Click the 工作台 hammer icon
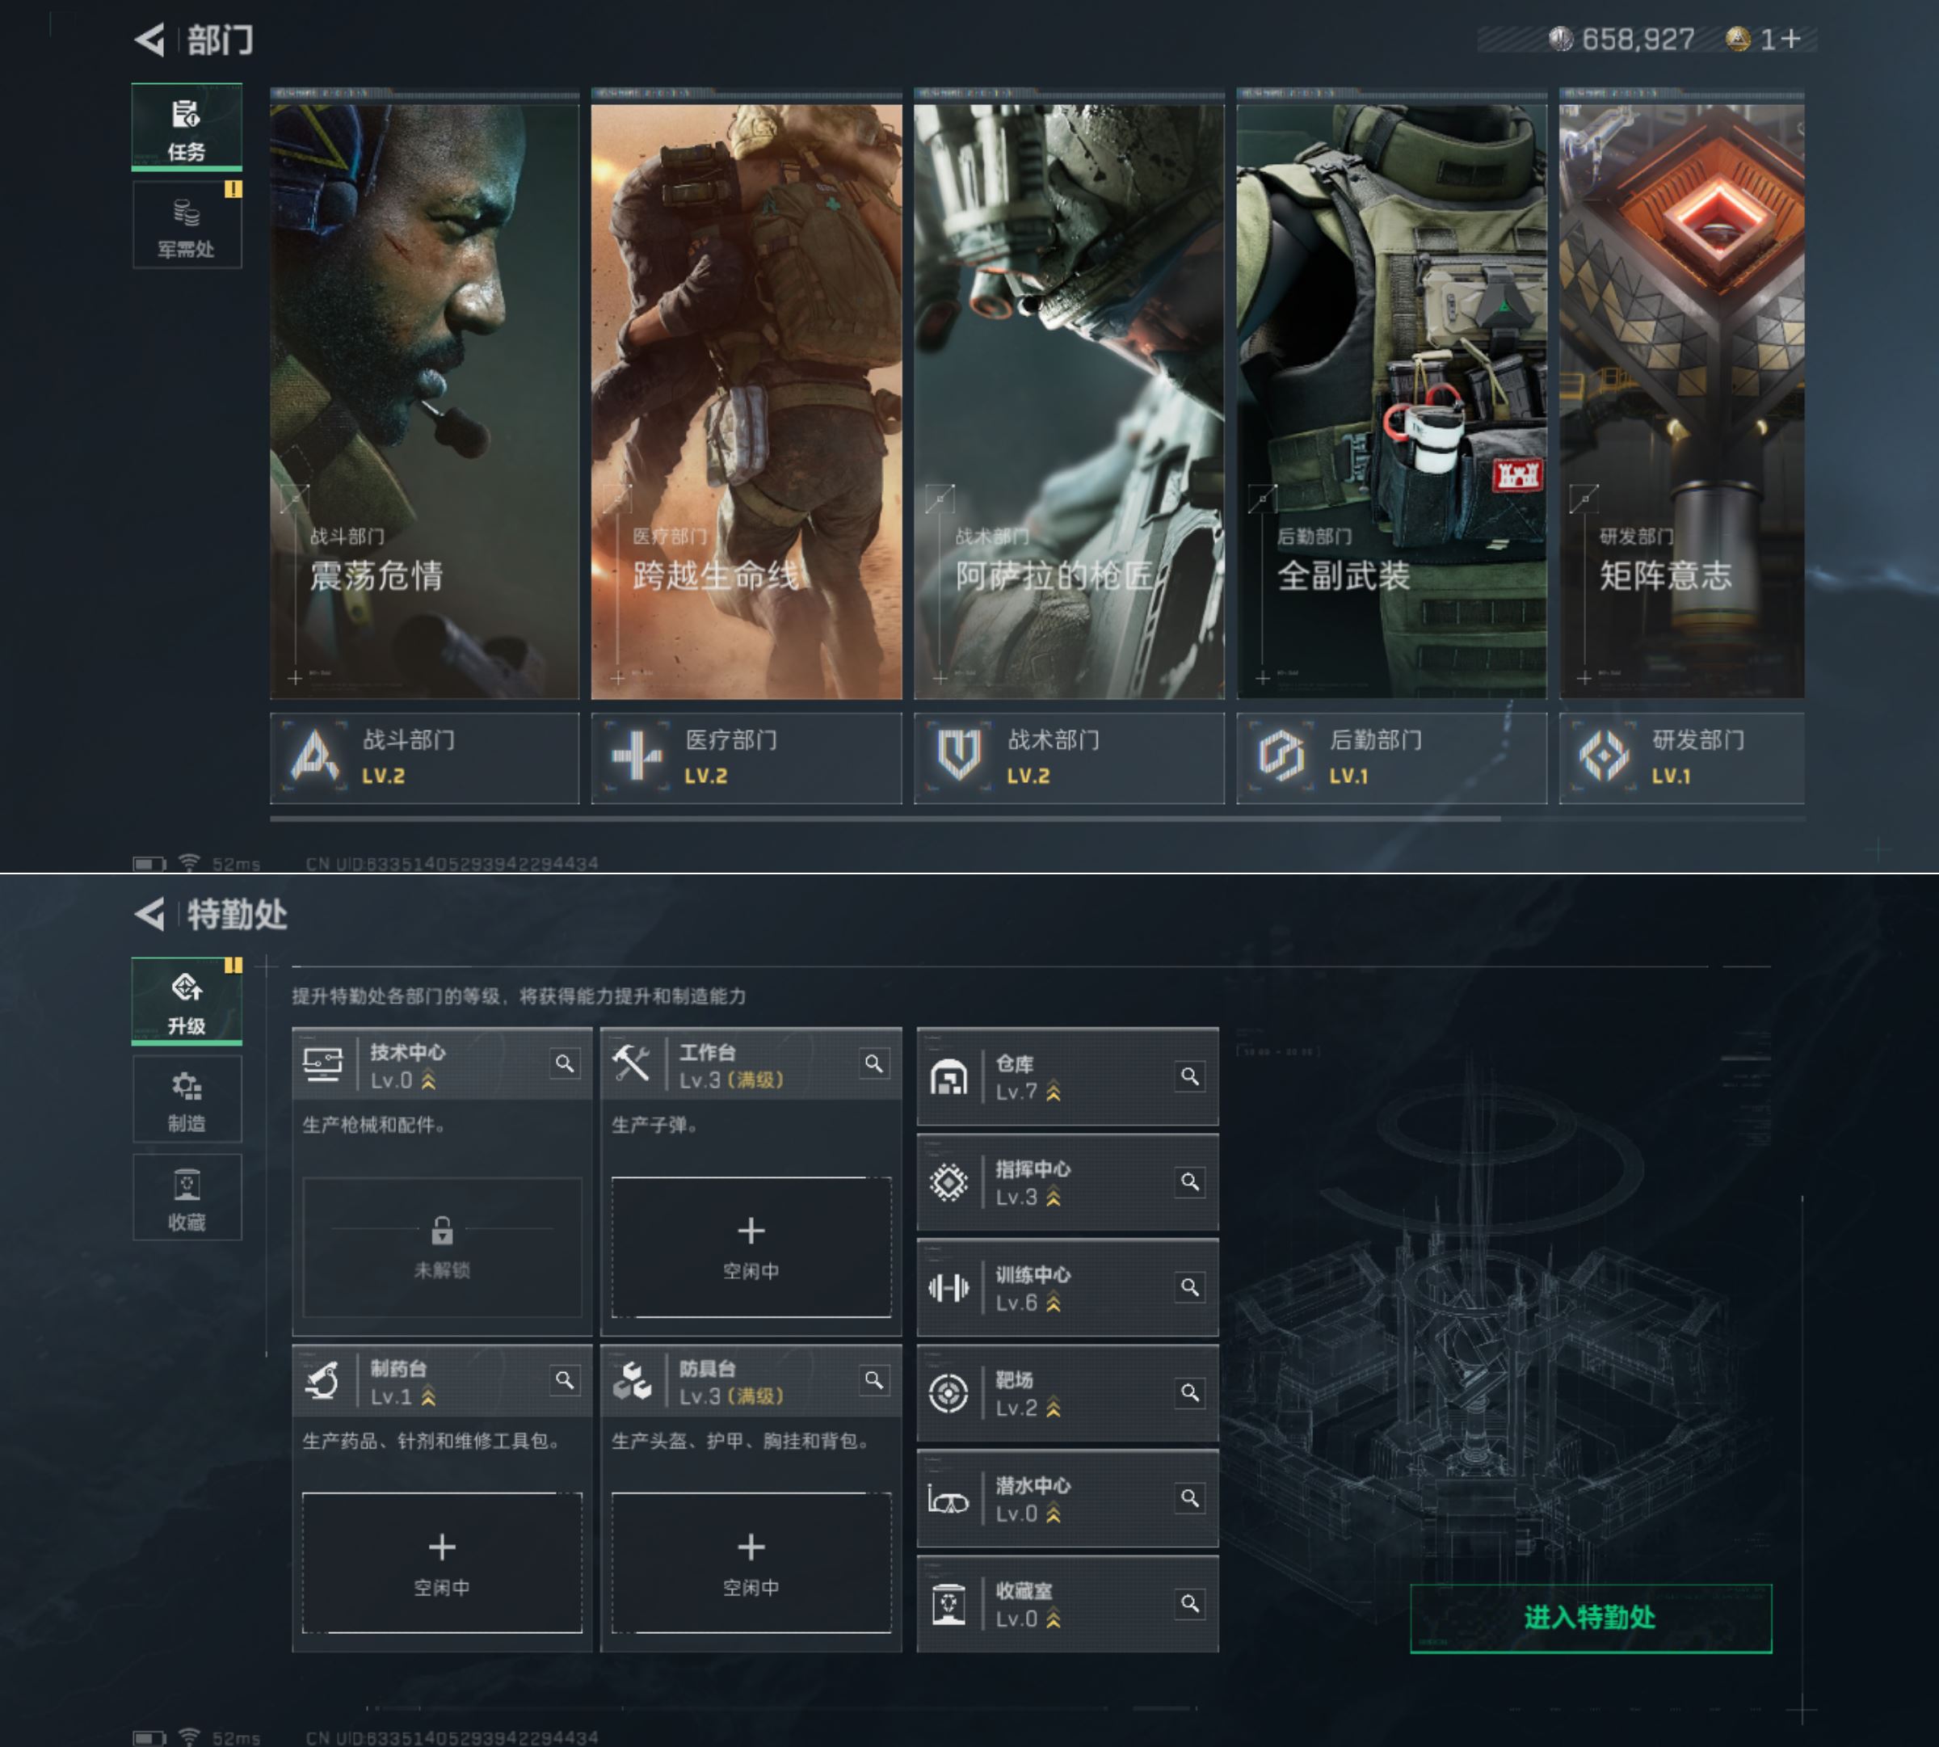Viewport: 1939px width, 1747px height. pos(632,1063)
